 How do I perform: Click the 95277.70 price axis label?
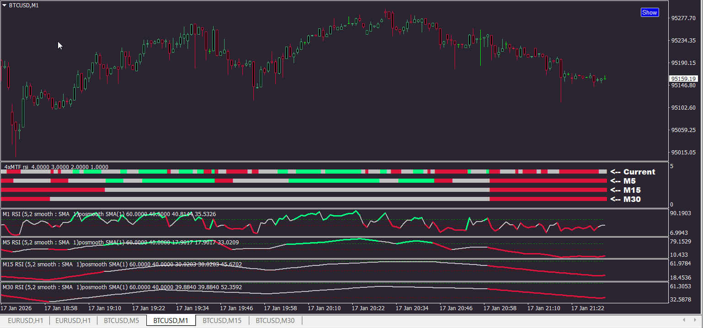coord(683,18)
